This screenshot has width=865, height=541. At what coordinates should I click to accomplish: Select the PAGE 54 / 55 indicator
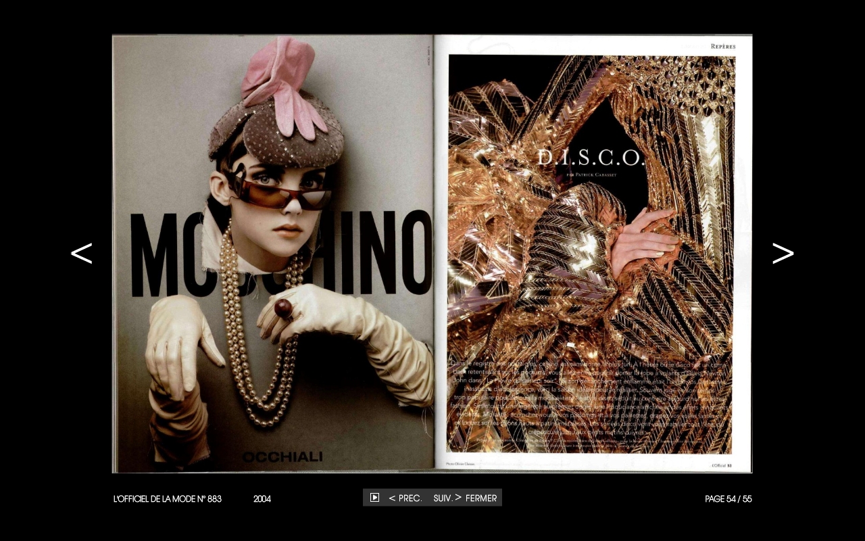click(x=728, y=499)
